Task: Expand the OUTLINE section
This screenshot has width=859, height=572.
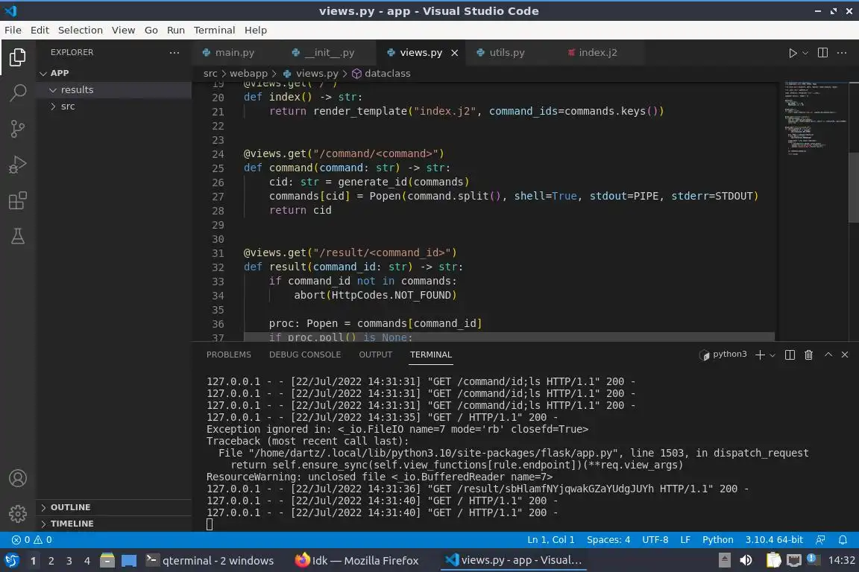Action: pos(114,507)
